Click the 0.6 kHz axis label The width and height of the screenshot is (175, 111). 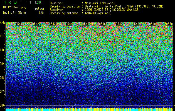(2, 105)
